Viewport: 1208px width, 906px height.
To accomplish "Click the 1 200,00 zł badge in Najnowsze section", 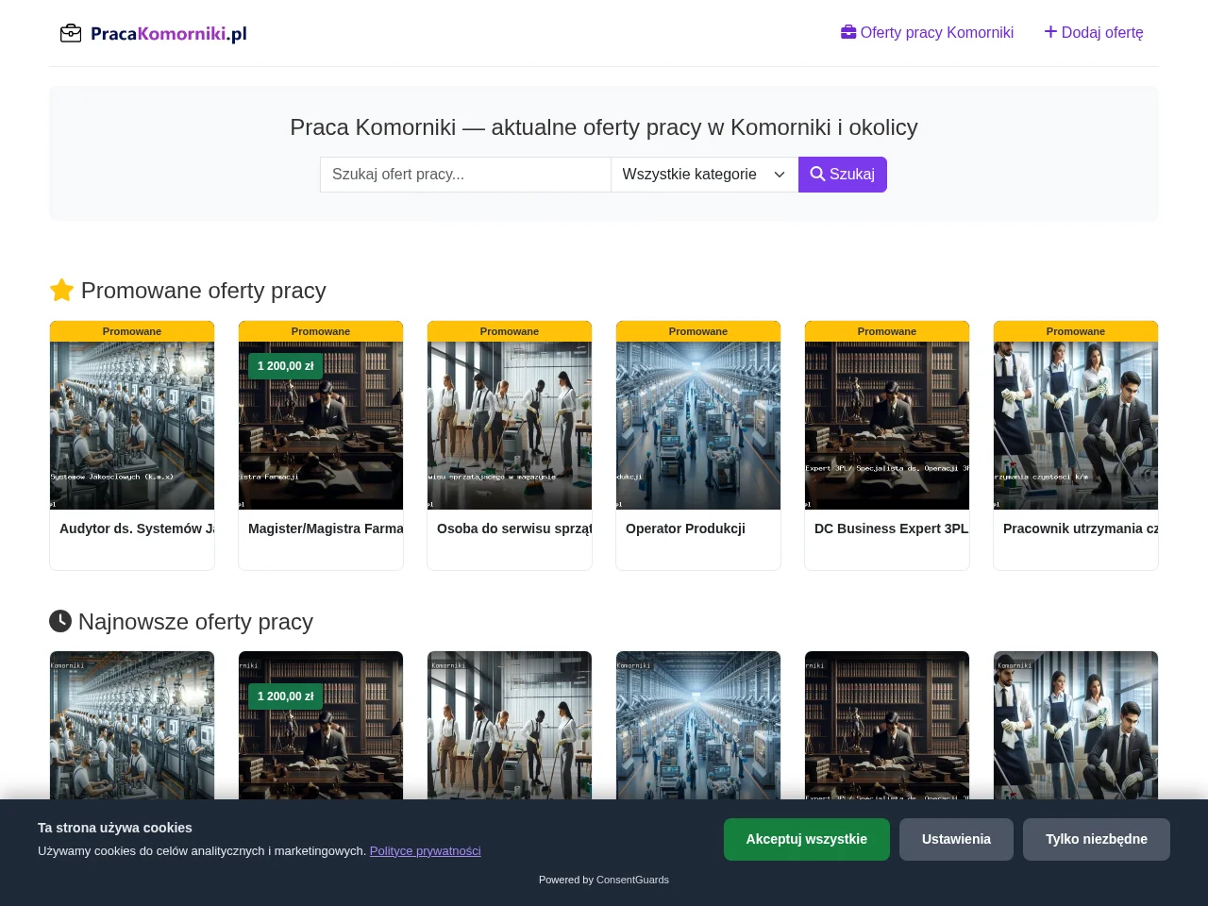I will click(x=286, y=696).
